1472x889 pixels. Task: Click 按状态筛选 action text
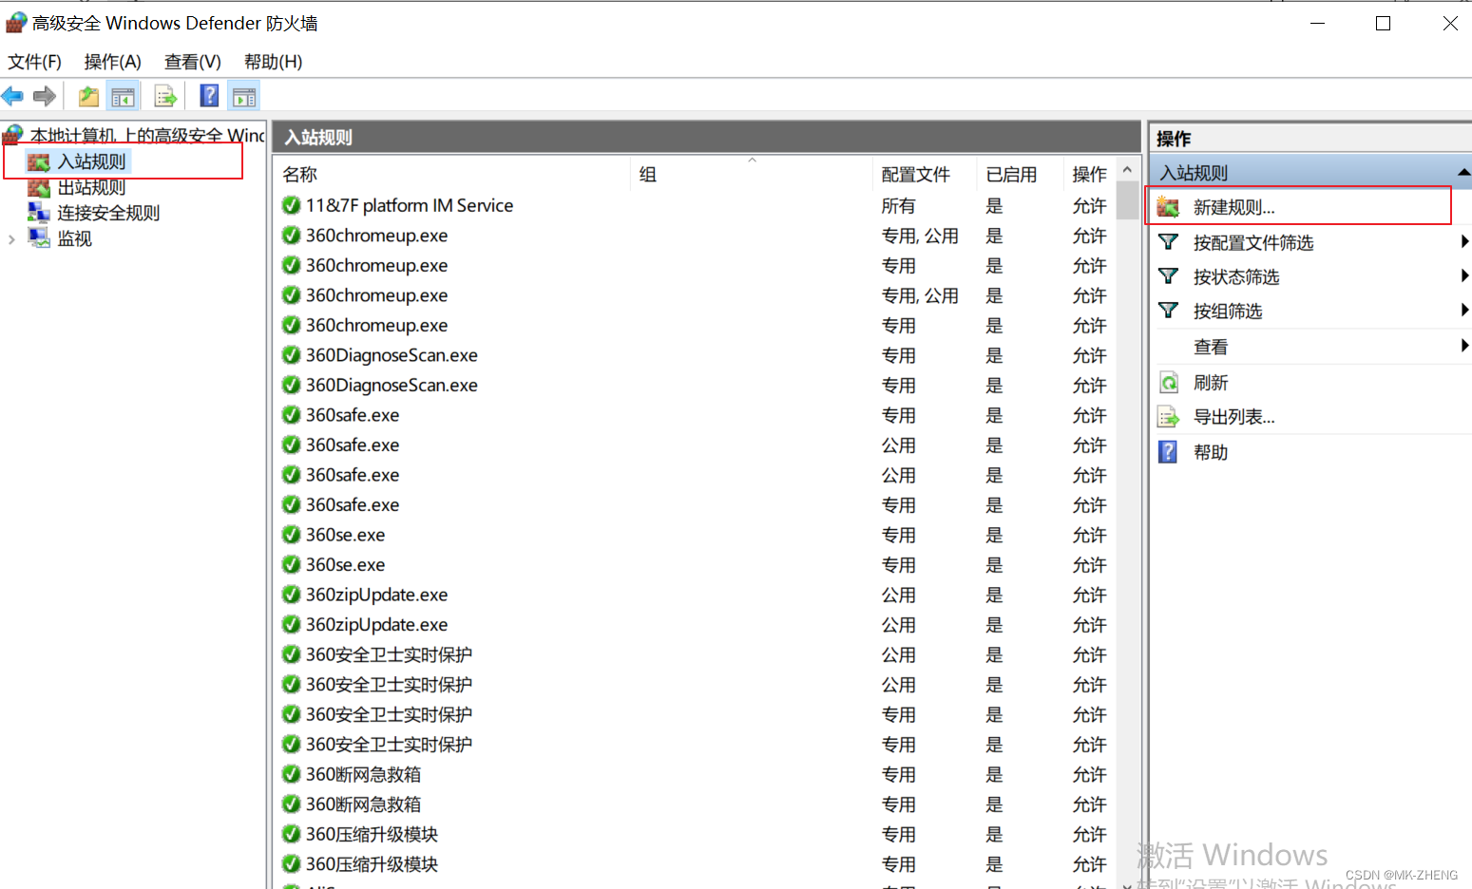(x=1236, y=276)
